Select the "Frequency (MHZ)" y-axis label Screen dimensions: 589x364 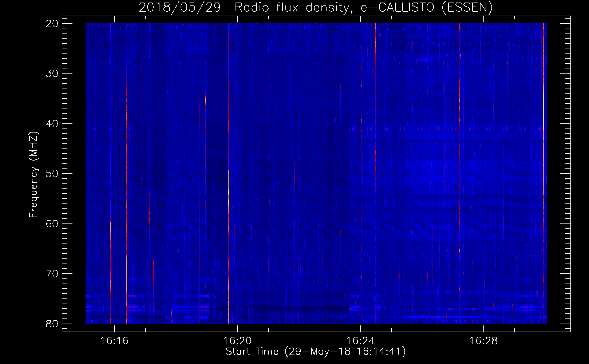pos(33,175)
